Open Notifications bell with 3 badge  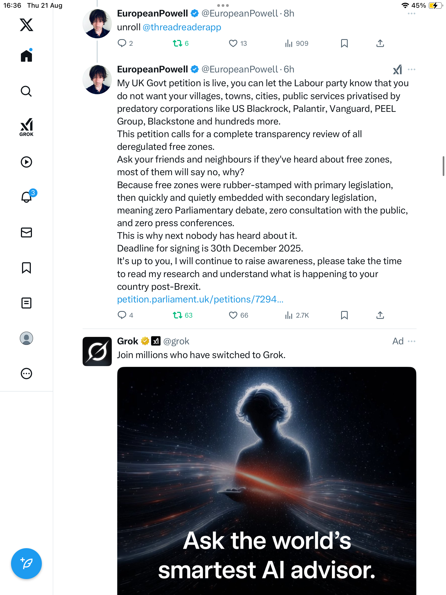(27, 197)
